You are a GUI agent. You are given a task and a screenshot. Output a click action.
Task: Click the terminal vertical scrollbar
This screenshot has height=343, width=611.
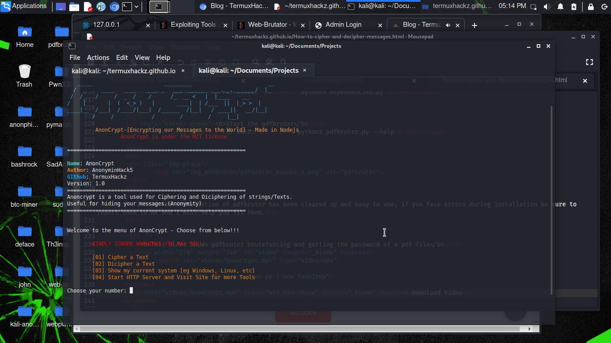tap(552, 200)
